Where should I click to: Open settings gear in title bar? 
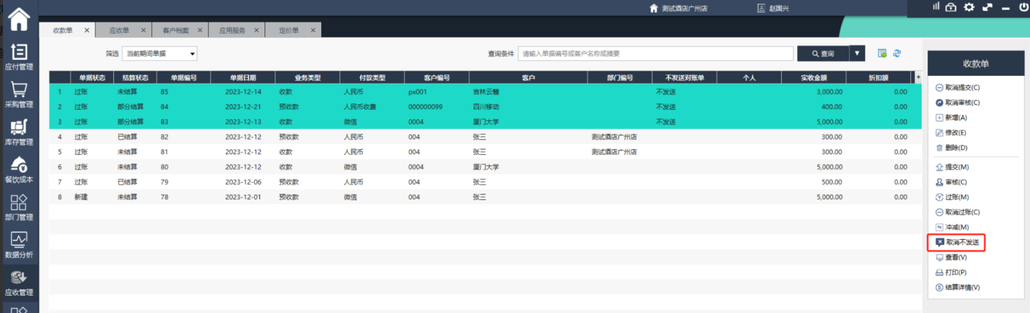969,7
